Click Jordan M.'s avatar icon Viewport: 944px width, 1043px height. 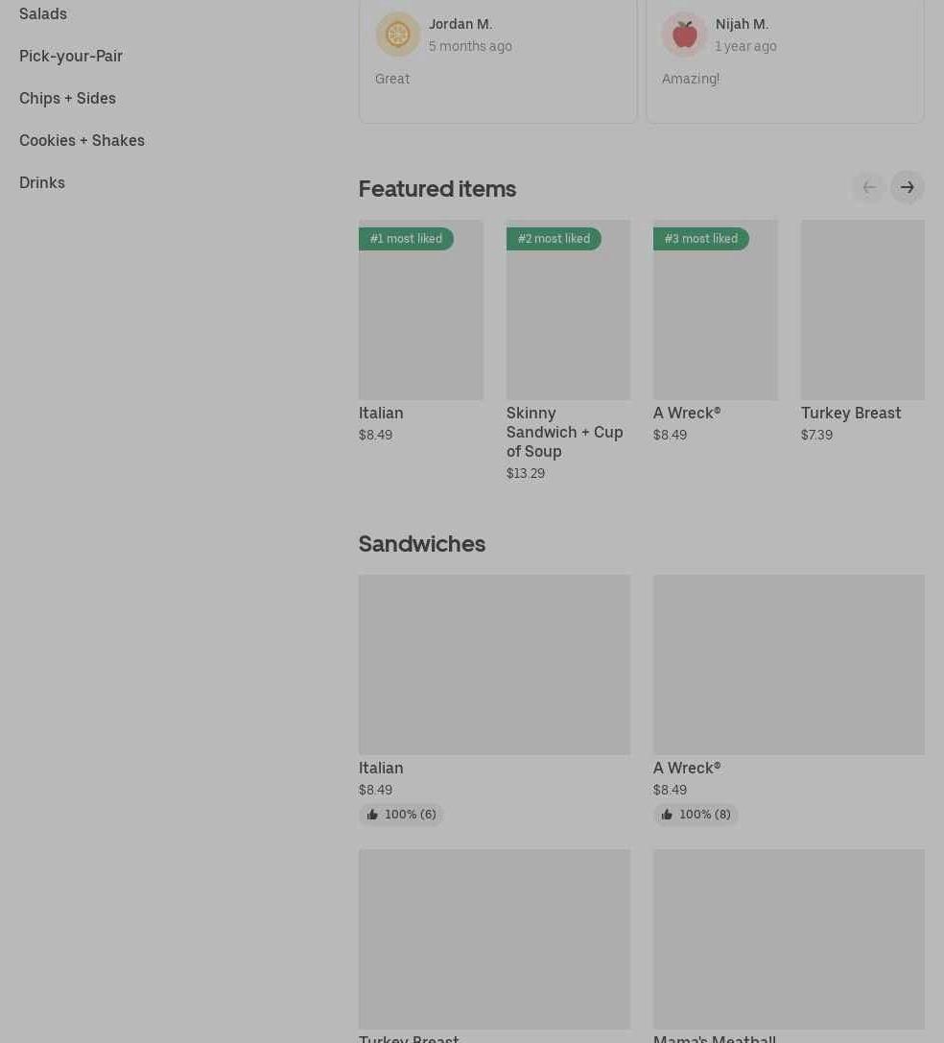click(397, 35)
